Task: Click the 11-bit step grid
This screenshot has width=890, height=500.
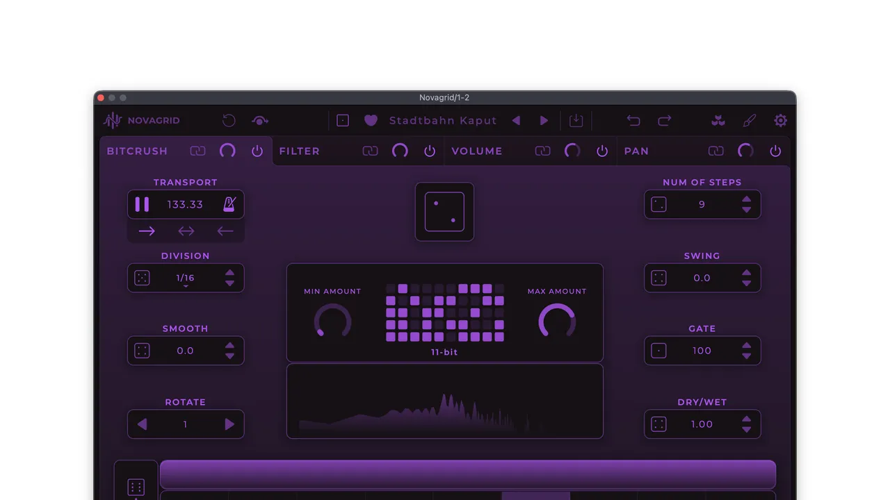Action: [445, 312]
